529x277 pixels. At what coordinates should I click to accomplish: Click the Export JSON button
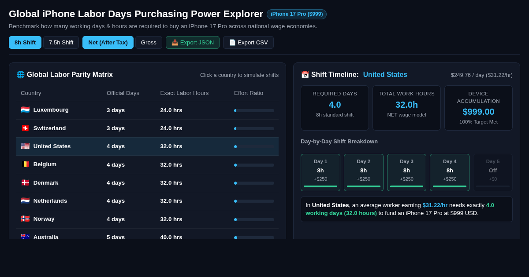193,42
